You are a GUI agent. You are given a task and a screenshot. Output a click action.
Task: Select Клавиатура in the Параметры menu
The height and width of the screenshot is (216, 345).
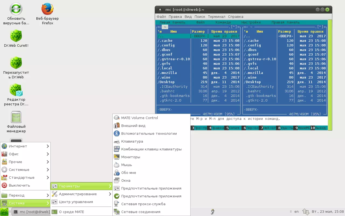point(132,141)
